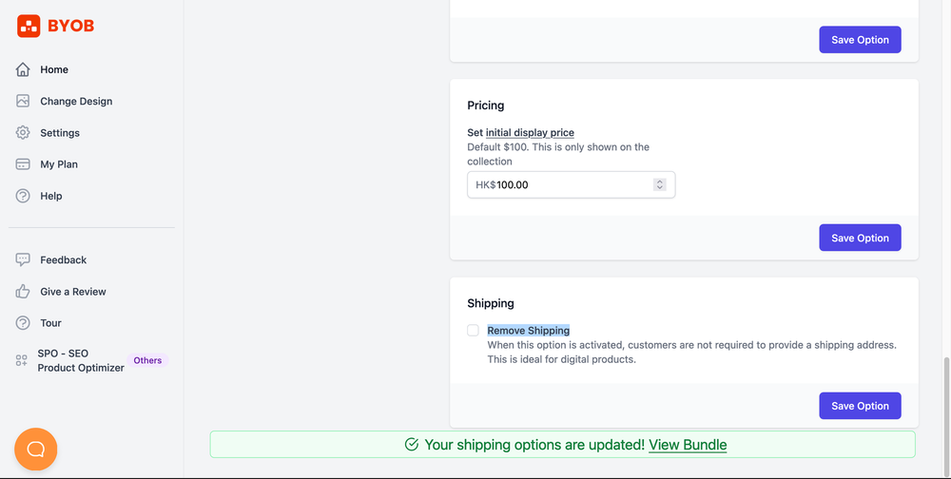951x479 pixels.
Task: Open the My Plan menu item
Action: [x=59, y=164]
